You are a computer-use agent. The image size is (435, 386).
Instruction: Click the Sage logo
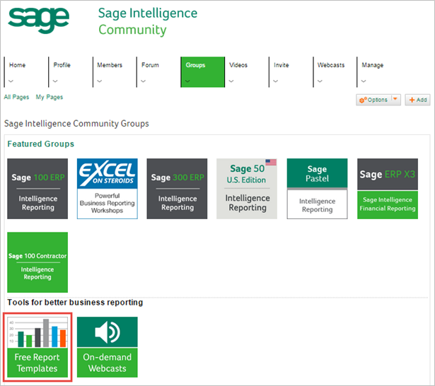coord(38,21)
